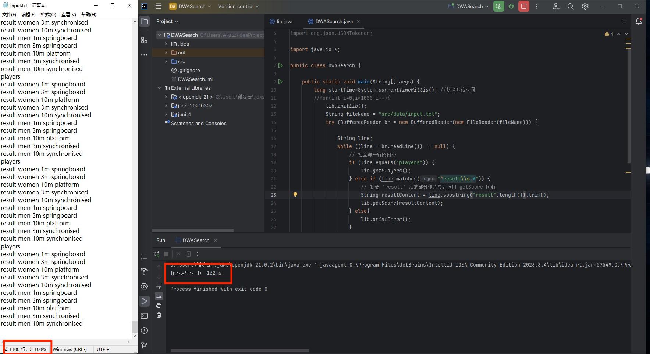Open the Notepad 查看(V) menu
The height and width of the screenshot is (354, 650).
[68, 14]
